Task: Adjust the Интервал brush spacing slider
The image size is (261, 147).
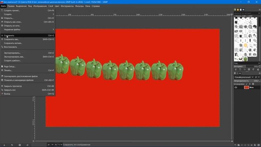Action: pyautogui.click(x=247, y=66)
